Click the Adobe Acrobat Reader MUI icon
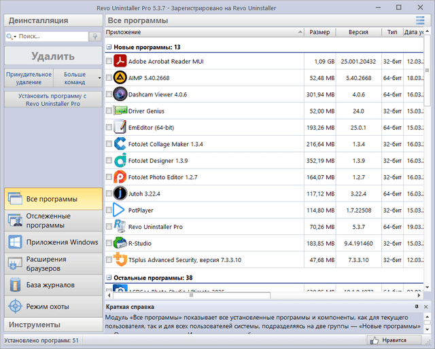Image resolution: width=435 pixels, height=349 pixels. (x=120, y=61)
